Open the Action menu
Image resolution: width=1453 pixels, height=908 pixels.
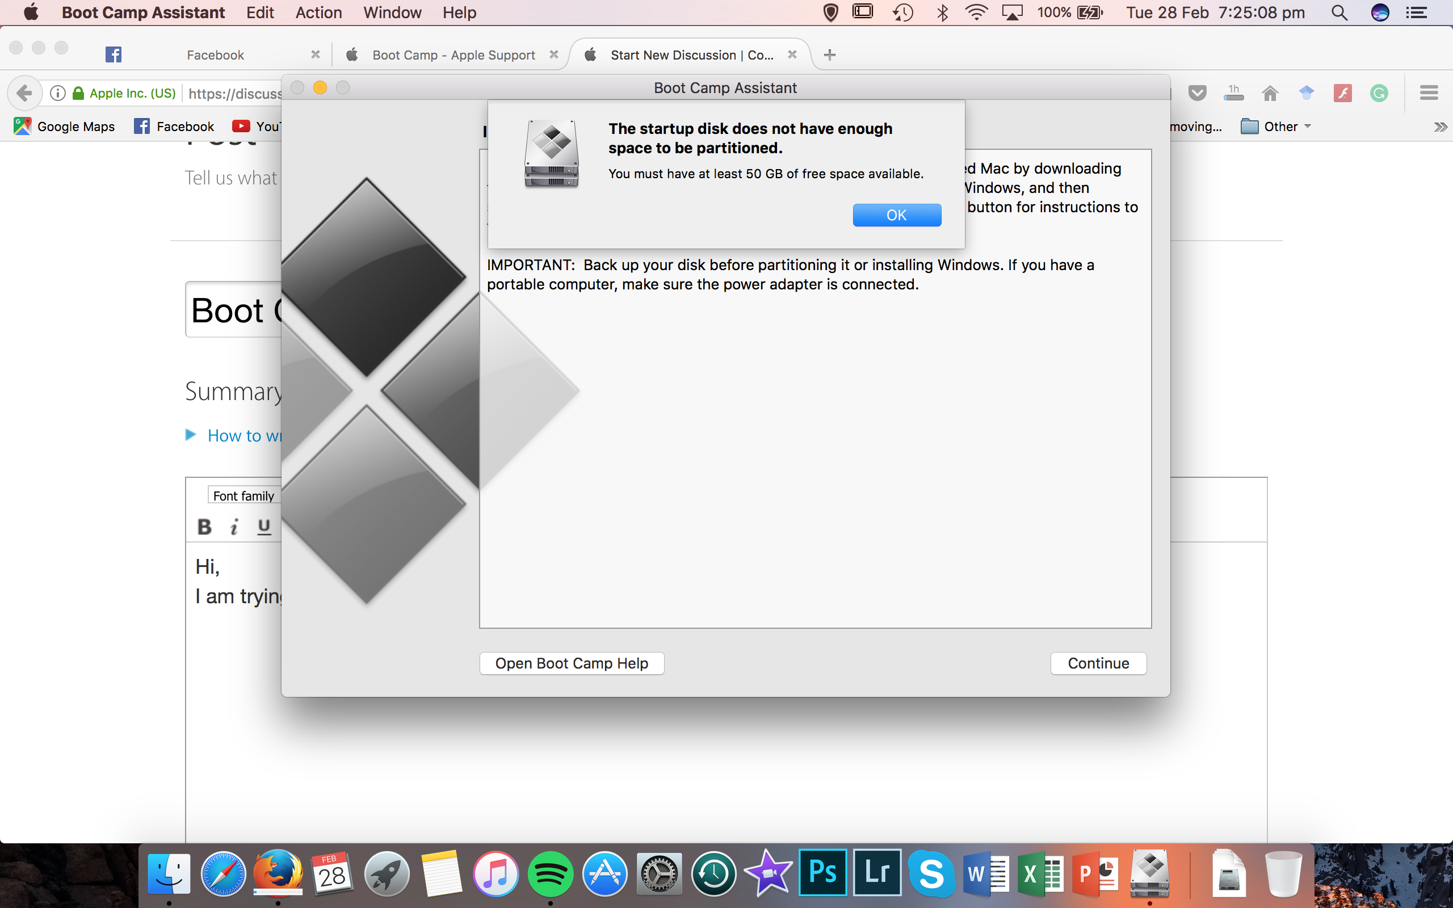(x=319, y=12)
